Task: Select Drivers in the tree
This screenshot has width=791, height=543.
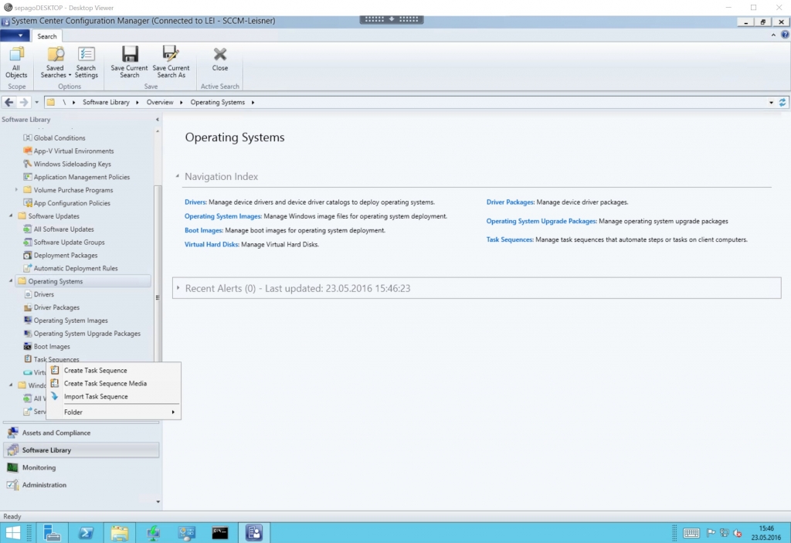Action: pos(44,294)
